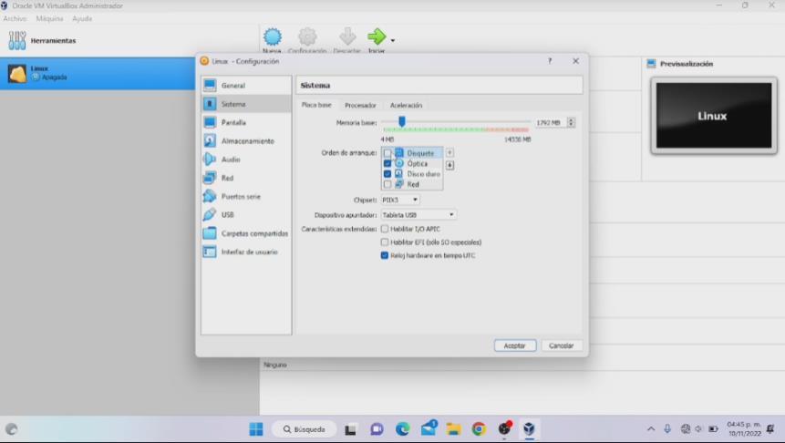Enable the Habilitar I/O APIC checkbox
The height and width of the screenshot is (443, 785).
[x=385, y=229]
